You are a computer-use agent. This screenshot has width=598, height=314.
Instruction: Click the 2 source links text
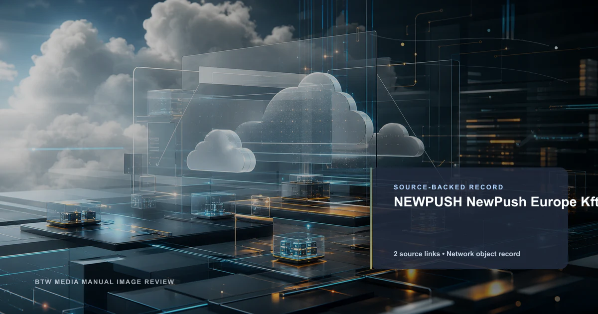coord(417,254)
